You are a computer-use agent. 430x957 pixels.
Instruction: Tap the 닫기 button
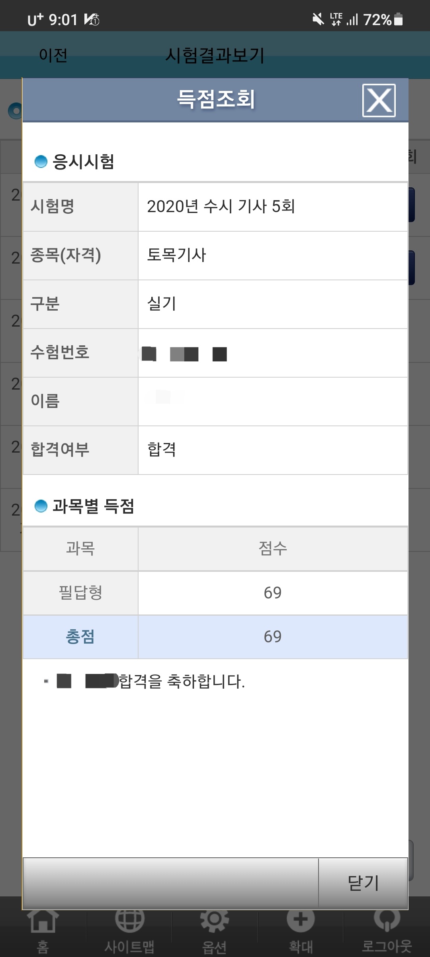(x=363, y=883)
